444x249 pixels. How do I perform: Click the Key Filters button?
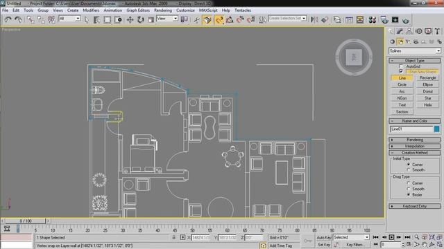click(355, 244)
